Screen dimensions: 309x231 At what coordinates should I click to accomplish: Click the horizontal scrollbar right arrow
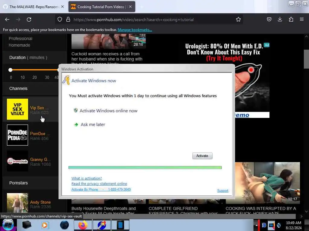point(301,216)
